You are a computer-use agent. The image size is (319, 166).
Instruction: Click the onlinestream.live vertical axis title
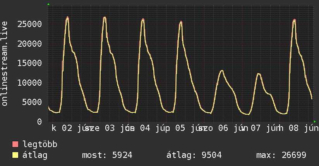tap(5, 64)
